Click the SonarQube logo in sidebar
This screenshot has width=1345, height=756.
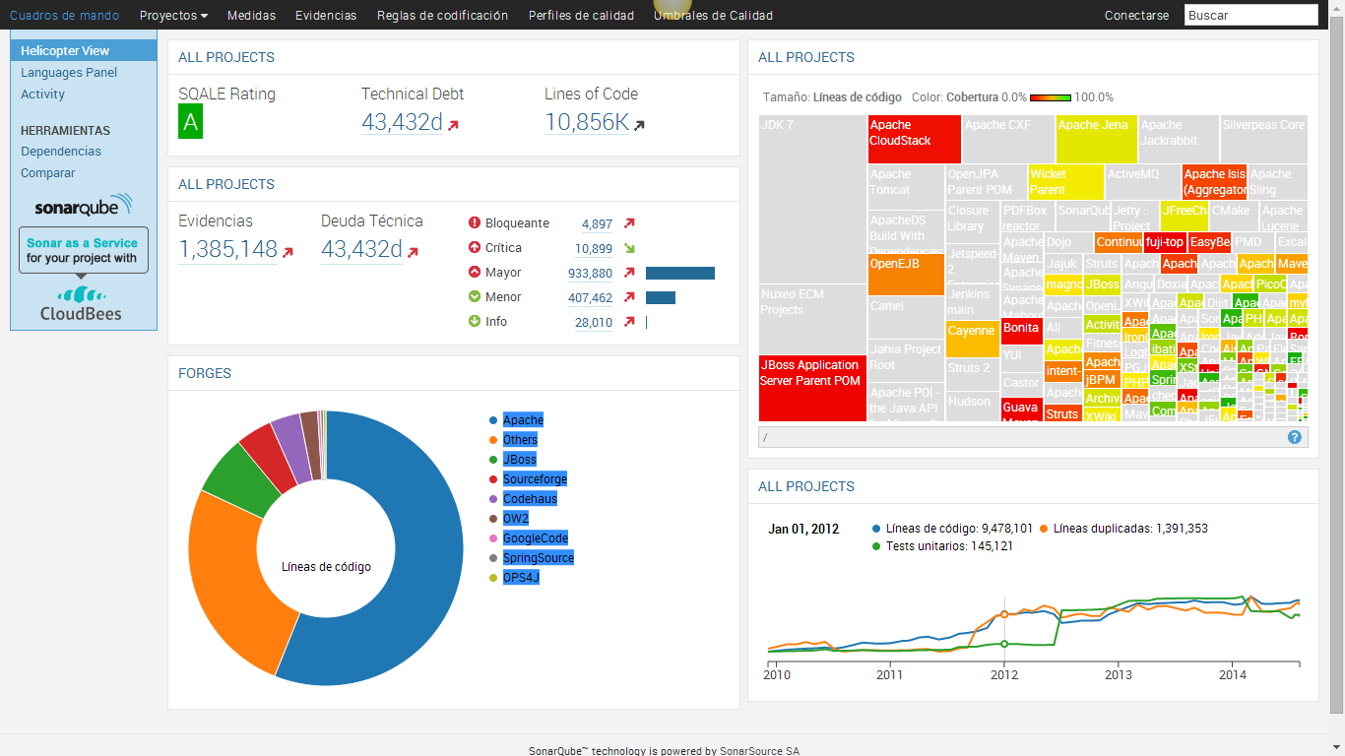[x=84, y=205]
